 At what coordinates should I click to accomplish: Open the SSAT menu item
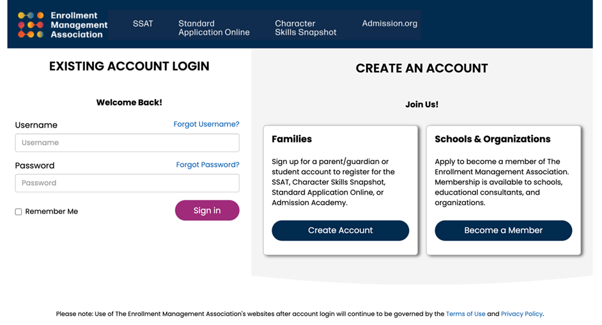(x=143, y=24)
